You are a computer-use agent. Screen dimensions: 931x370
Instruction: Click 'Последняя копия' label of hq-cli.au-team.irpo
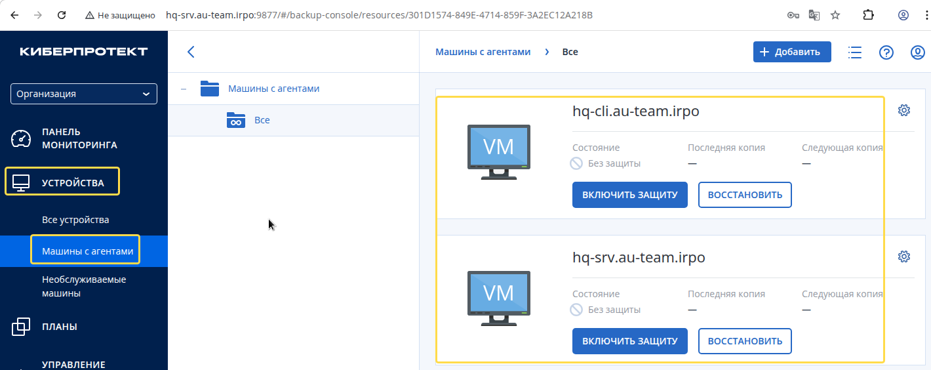(726, 148)
